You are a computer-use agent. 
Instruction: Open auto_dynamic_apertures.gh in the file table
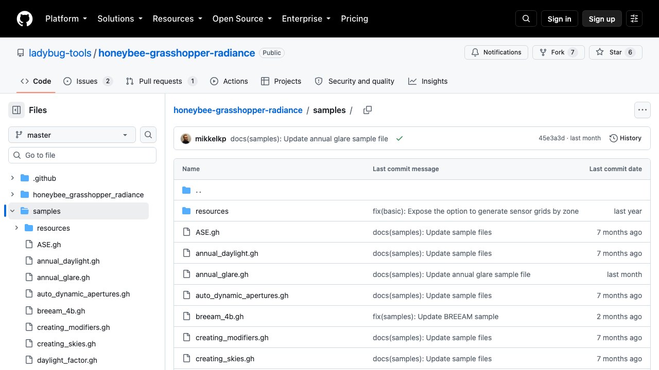[x=242, y=295]
